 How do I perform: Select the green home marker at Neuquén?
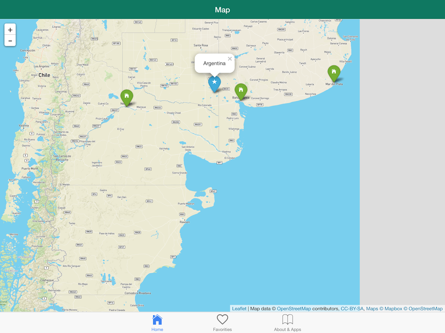(x=126, y=98)
